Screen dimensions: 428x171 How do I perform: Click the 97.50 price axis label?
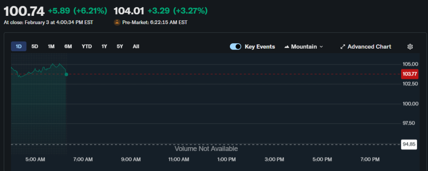[x=409, y=124]
